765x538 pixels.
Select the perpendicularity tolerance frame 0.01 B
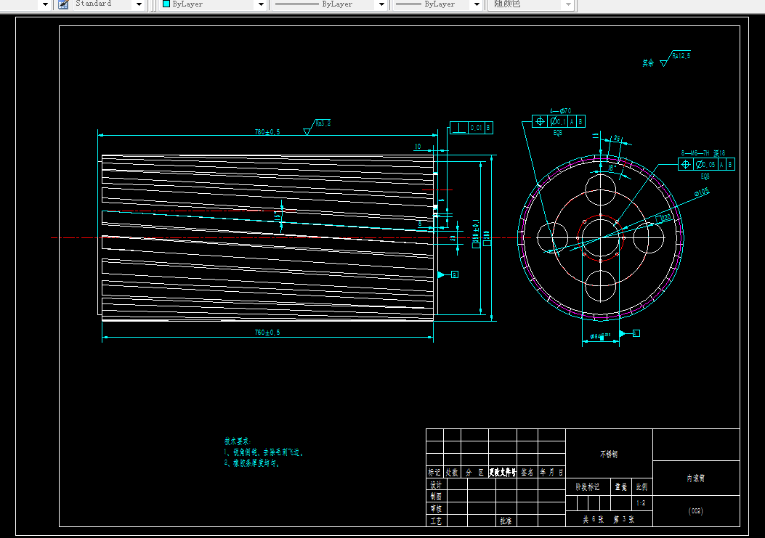pos(471,128)
